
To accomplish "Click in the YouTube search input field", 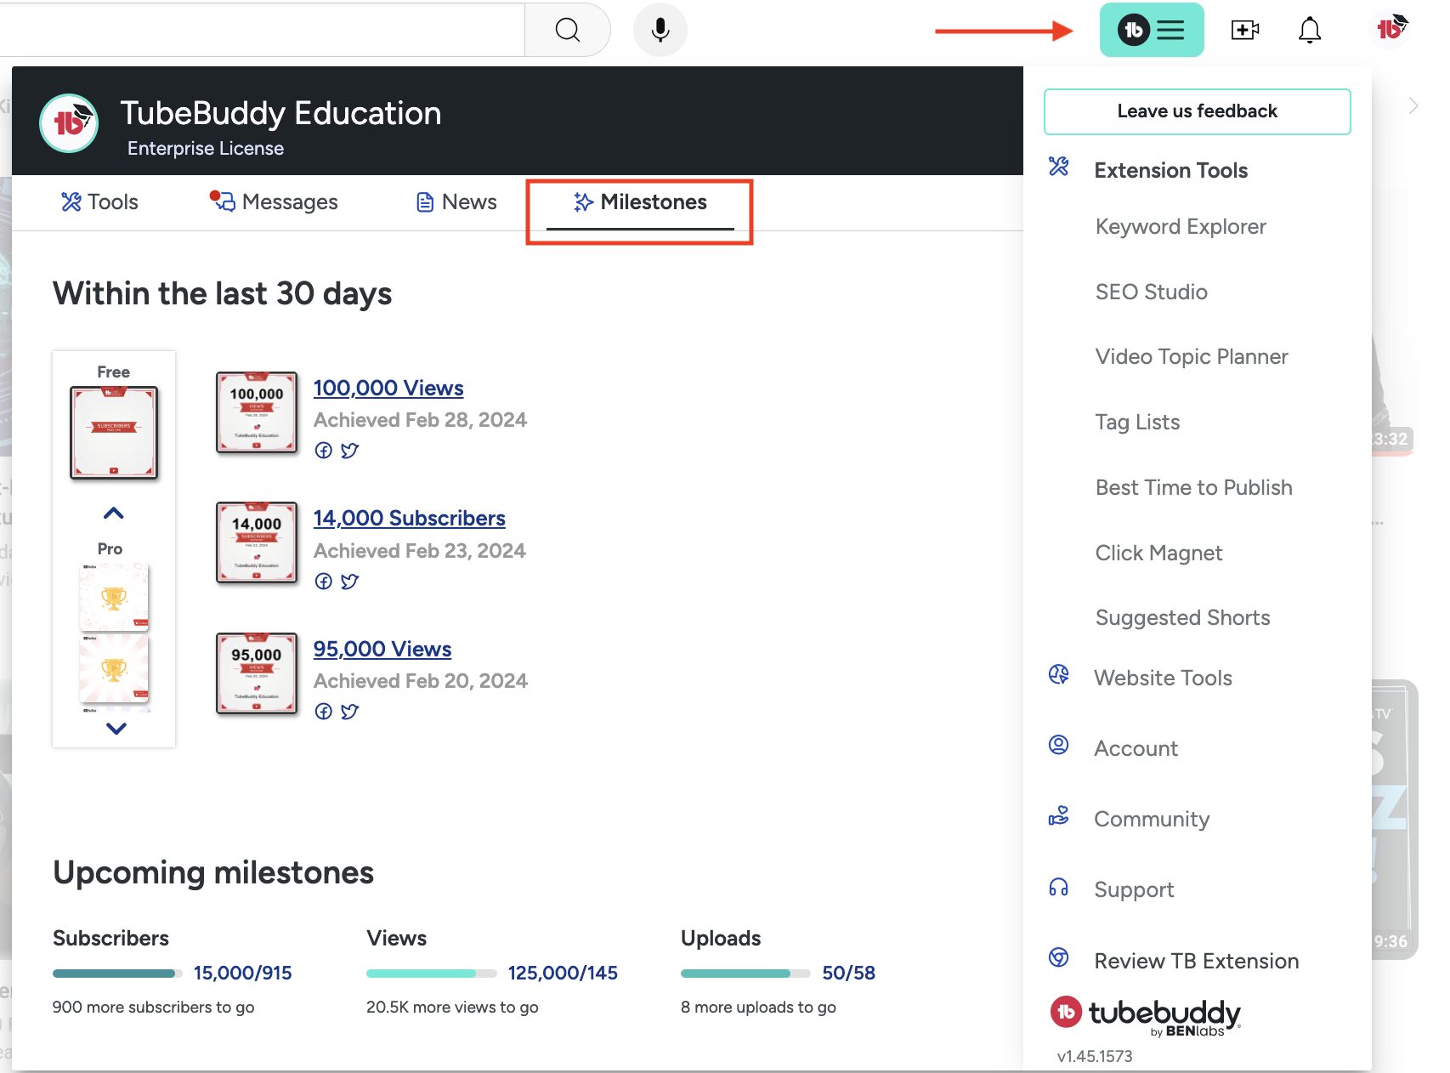I will 262,30.
